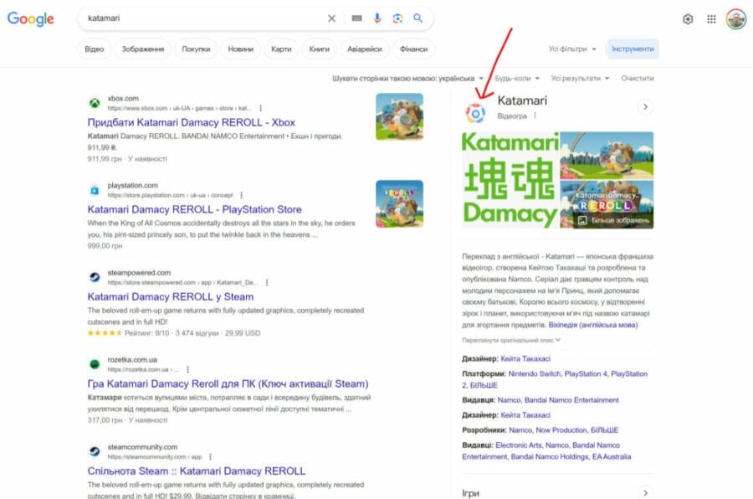Switch to the Фінанси tab
Viewport: 753px width, 499px height.
413,49
